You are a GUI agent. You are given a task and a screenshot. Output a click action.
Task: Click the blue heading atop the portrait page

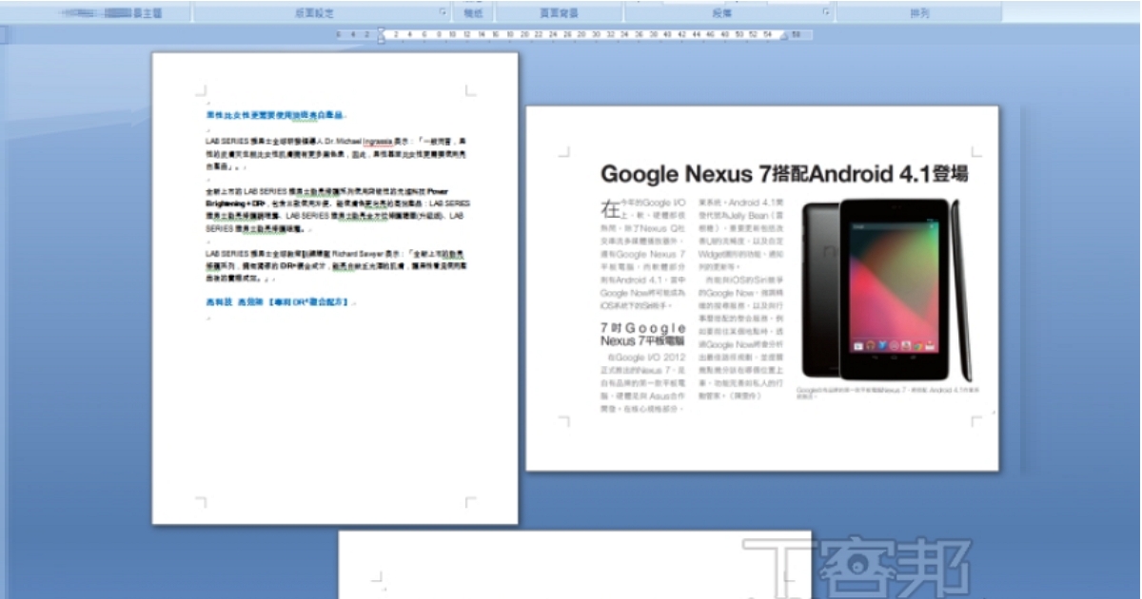coord(276,114)
